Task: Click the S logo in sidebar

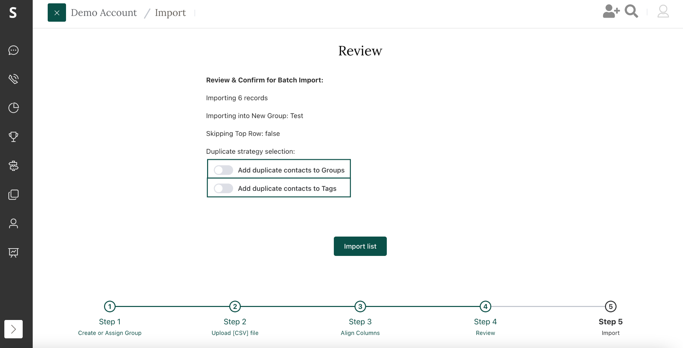Action: (x=13, y=13)
